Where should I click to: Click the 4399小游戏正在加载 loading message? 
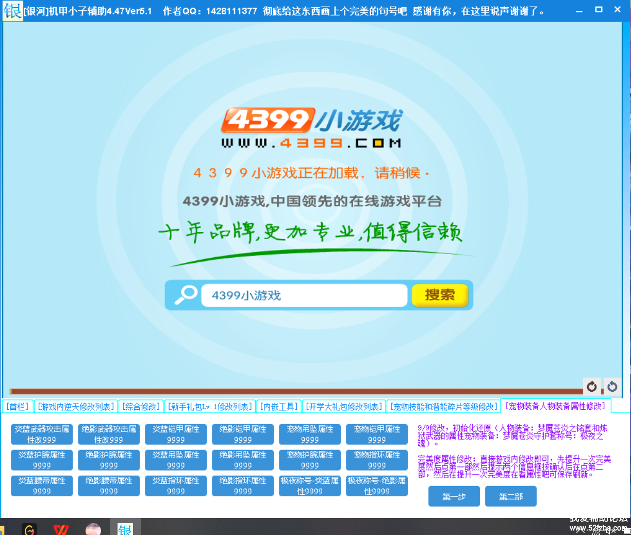(x=311, y=173)
